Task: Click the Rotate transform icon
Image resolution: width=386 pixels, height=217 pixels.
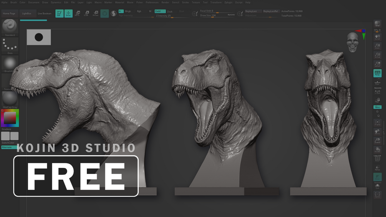Action: (95, 13)
